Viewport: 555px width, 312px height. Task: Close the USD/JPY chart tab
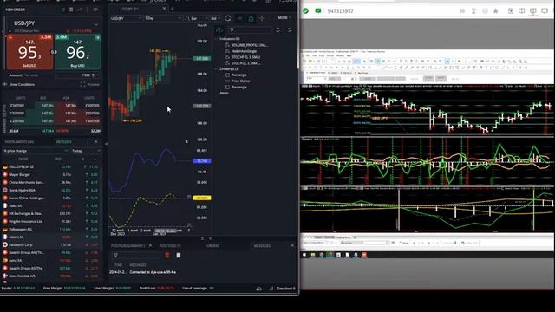[x=164, y=9]
